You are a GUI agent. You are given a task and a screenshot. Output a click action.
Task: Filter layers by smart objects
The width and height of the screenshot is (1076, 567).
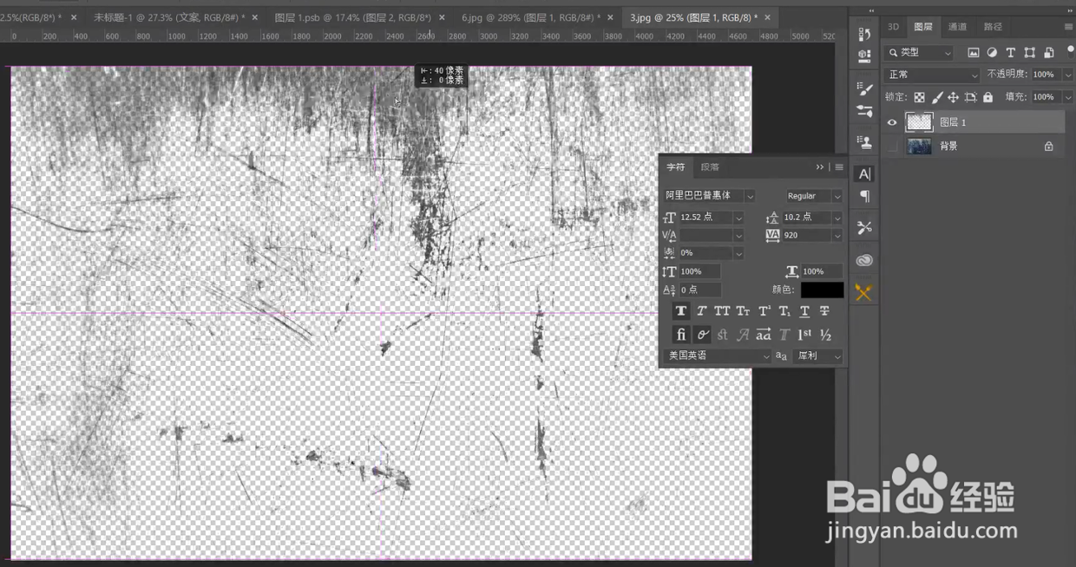coord(1048,53)
